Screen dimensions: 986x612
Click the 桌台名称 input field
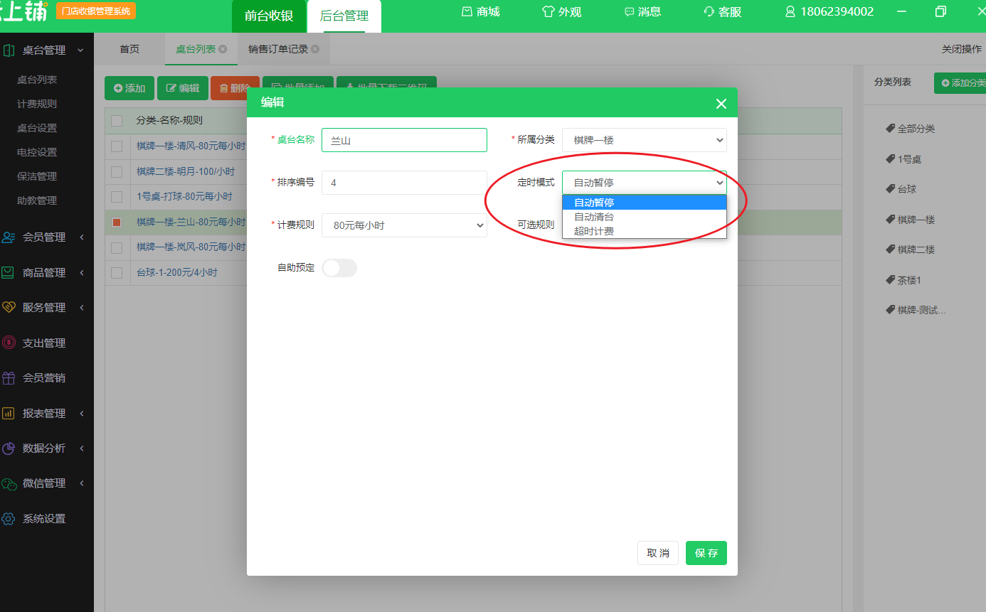(x=404, y=139)
